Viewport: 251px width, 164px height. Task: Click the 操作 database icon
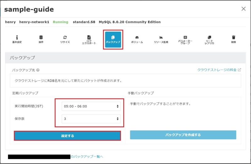(41, 39)
